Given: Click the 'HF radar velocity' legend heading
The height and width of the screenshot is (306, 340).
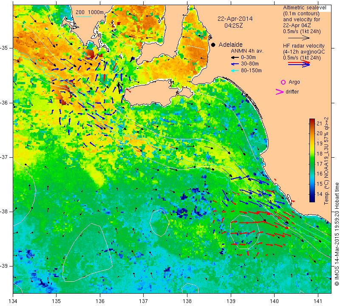Looking at the screenshot, I should click(303, 46).
